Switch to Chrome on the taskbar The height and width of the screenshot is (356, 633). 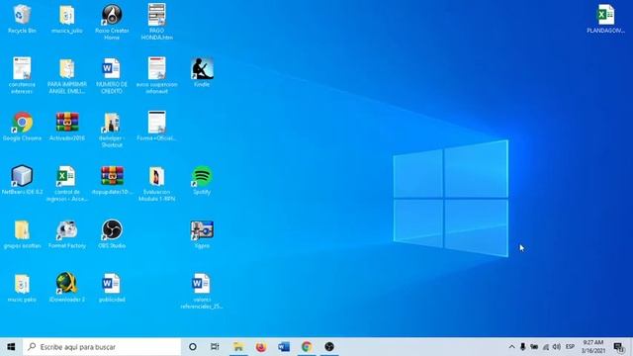(x=307, y=347)
